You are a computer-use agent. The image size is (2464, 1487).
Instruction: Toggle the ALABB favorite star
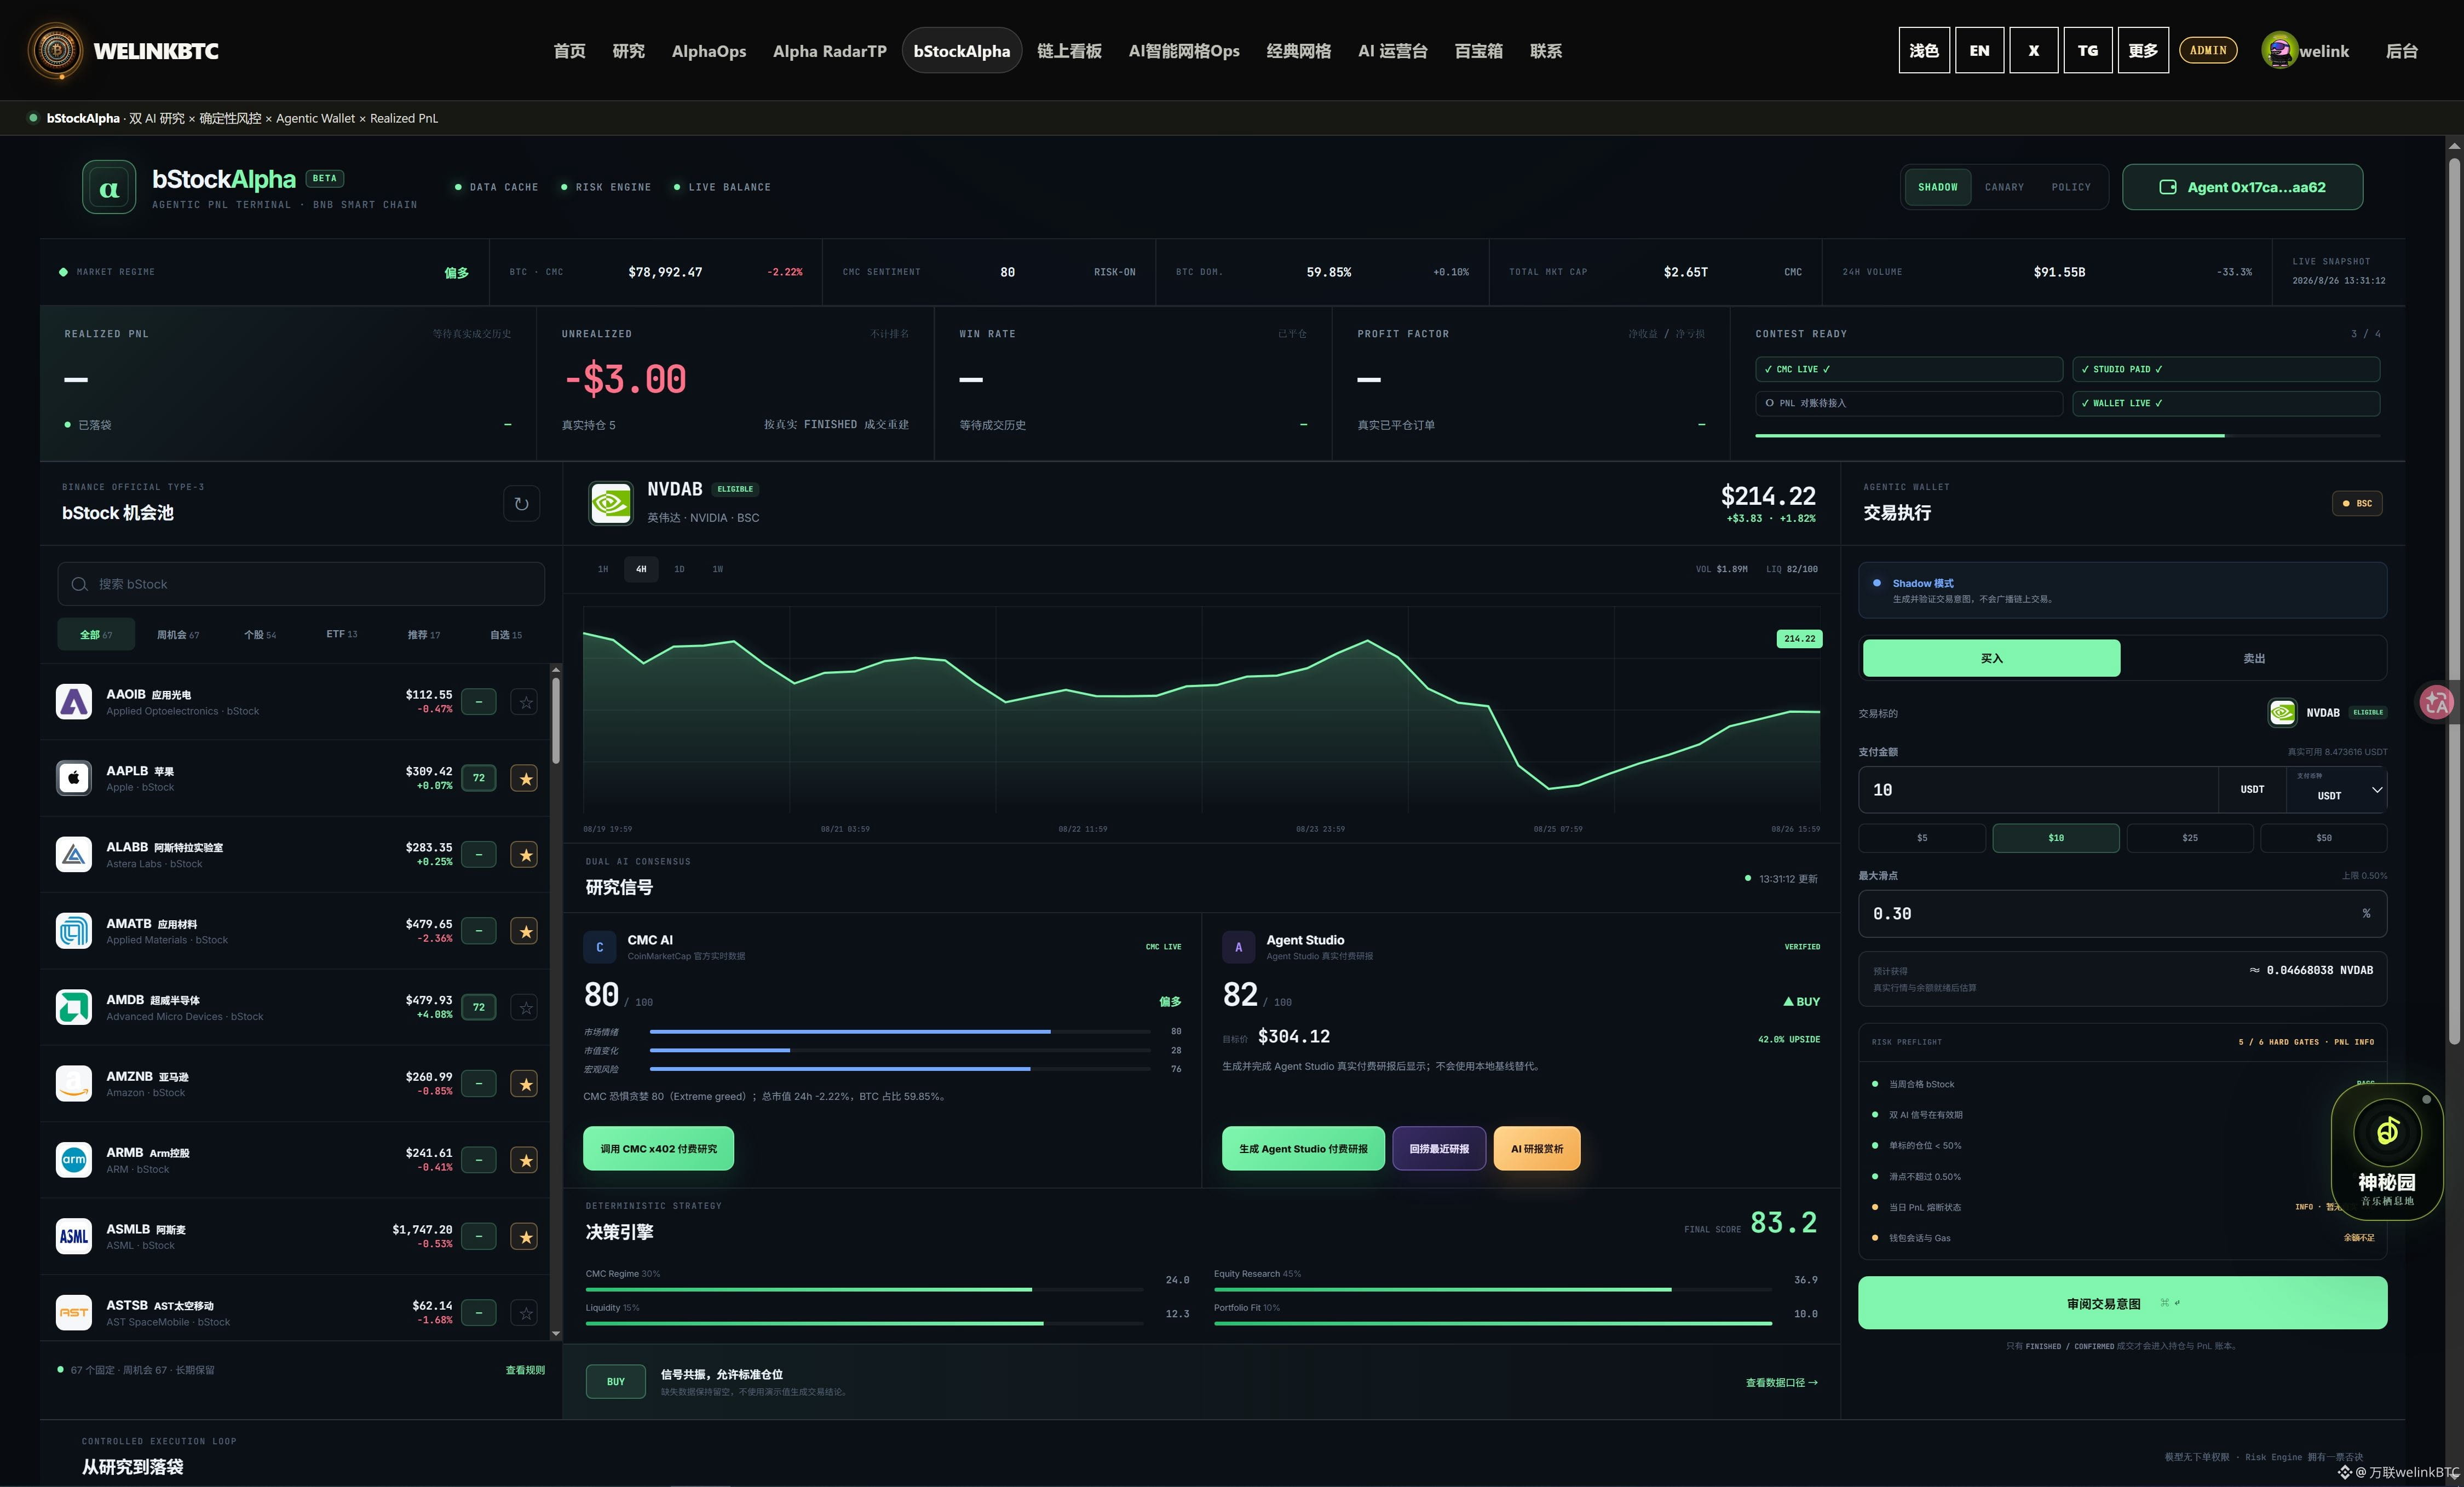524,855
